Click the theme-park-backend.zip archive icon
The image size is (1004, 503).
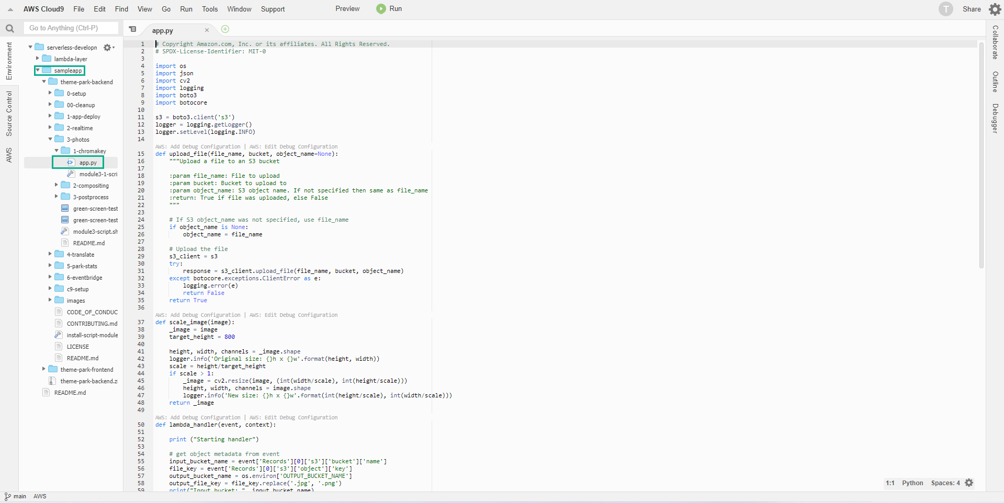52,381
